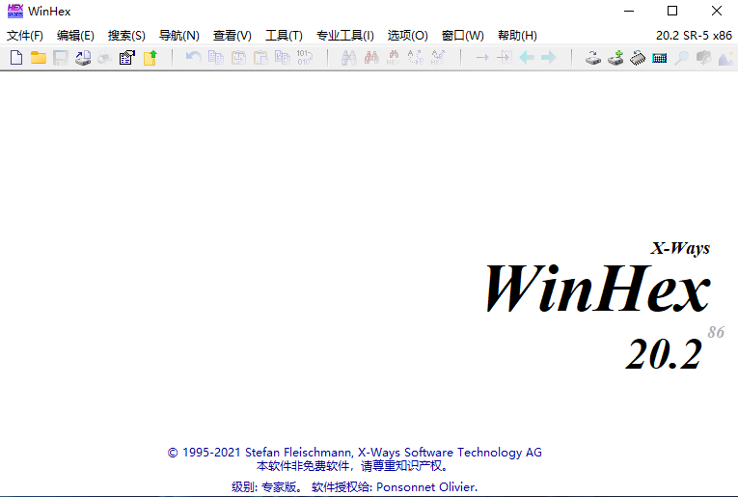Viewport: 738px width, 497px height.
Task: Click the magnifying glass Analyze icon
Action: tap(681, 57)
